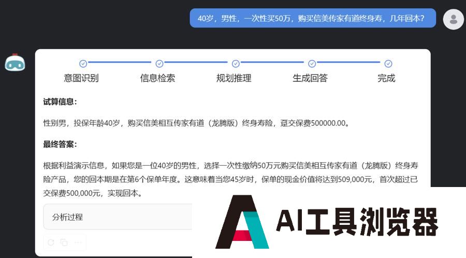Click the copy answer icon
This screenshot has width=466, height=258.
[x=64, y=242]
